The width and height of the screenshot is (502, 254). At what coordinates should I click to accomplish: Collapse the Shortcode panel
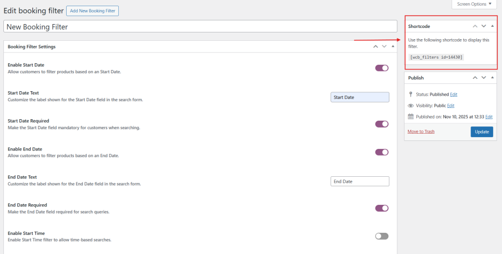point(492,26)
